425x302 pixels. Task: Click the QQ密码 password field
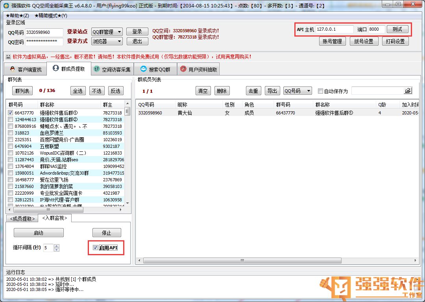pos(44,42)
